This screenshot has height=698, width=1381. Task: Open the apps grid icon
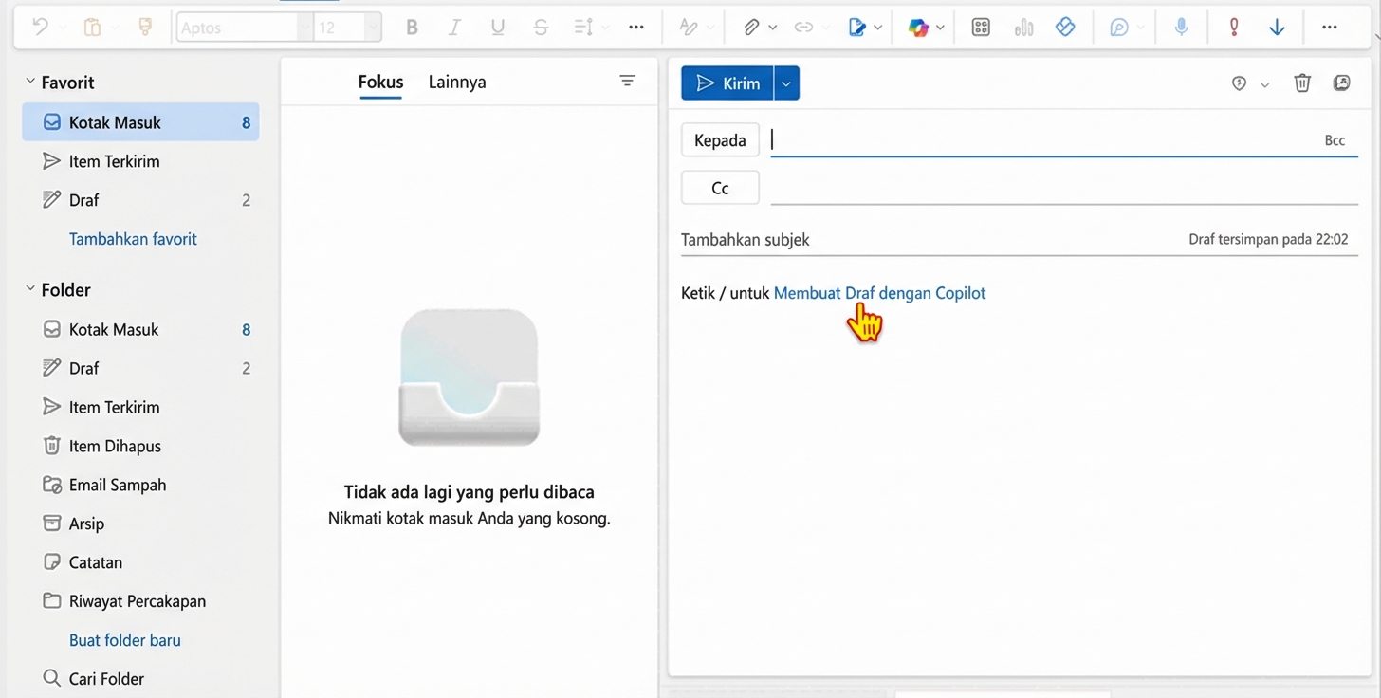(981, 28)
